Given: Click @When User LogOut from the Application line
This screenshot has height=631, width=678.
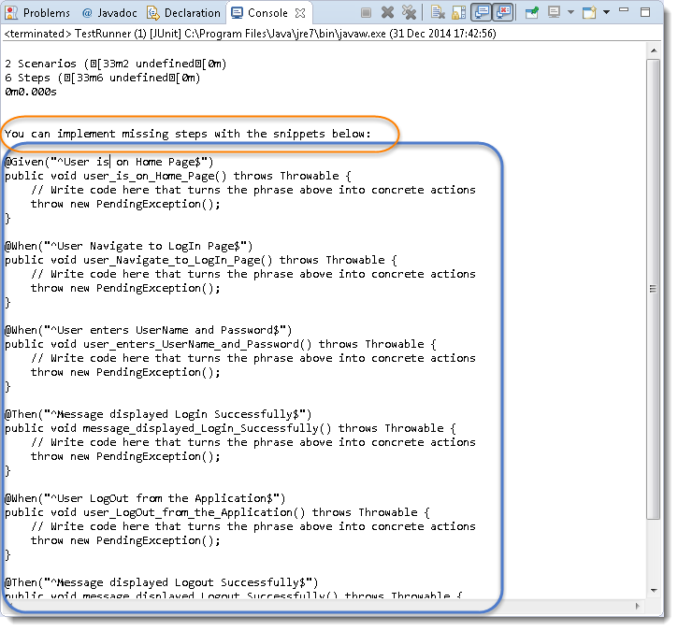Looking at the screenshot, I should click(x=145, y=499).
